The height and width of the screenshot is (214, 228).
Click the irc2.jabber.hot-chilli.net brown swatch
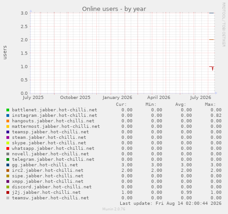pyautogui.click(x=8, y=170)
